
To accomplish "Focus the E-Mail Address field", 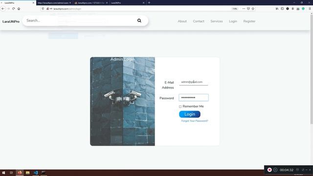I will tap(194, 82).
